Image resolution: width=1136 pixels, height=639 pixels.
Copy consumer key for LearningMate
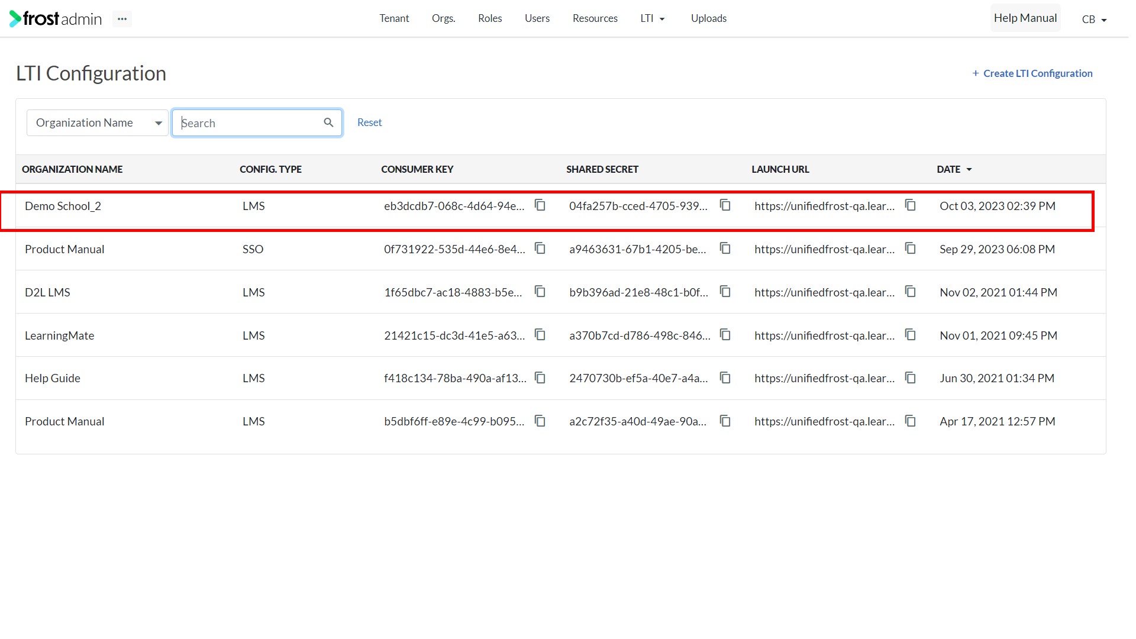click(540, 335)
